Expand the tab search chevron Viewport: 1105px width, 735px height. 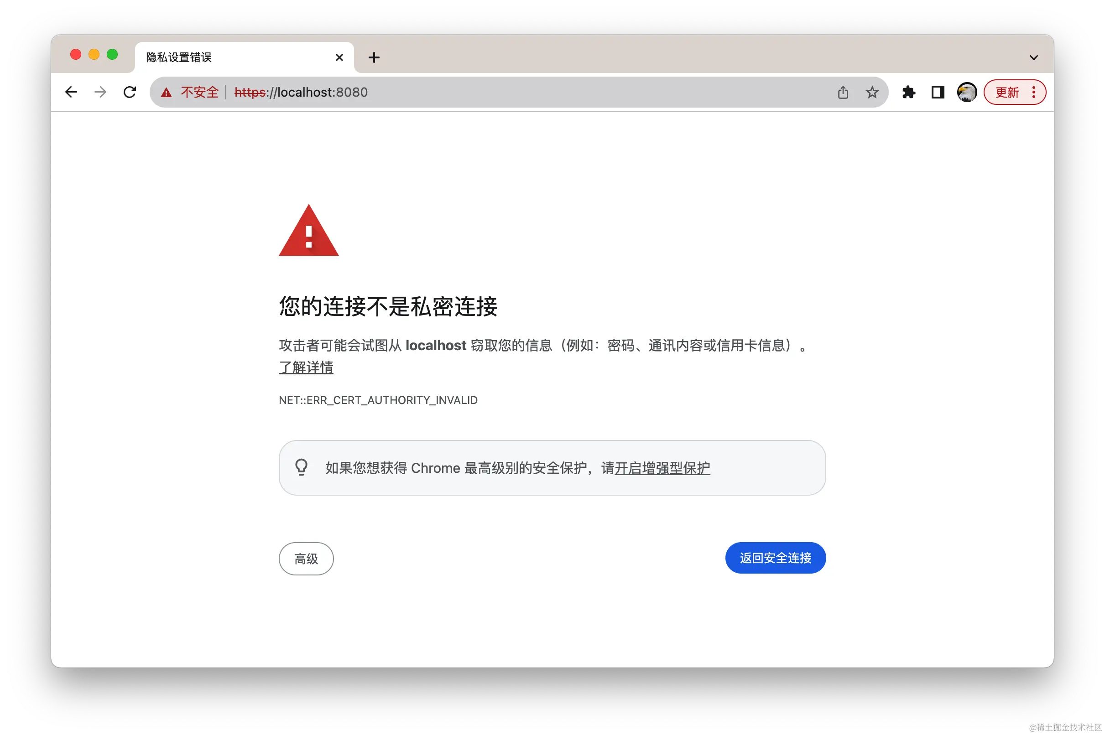(1033, 57)
